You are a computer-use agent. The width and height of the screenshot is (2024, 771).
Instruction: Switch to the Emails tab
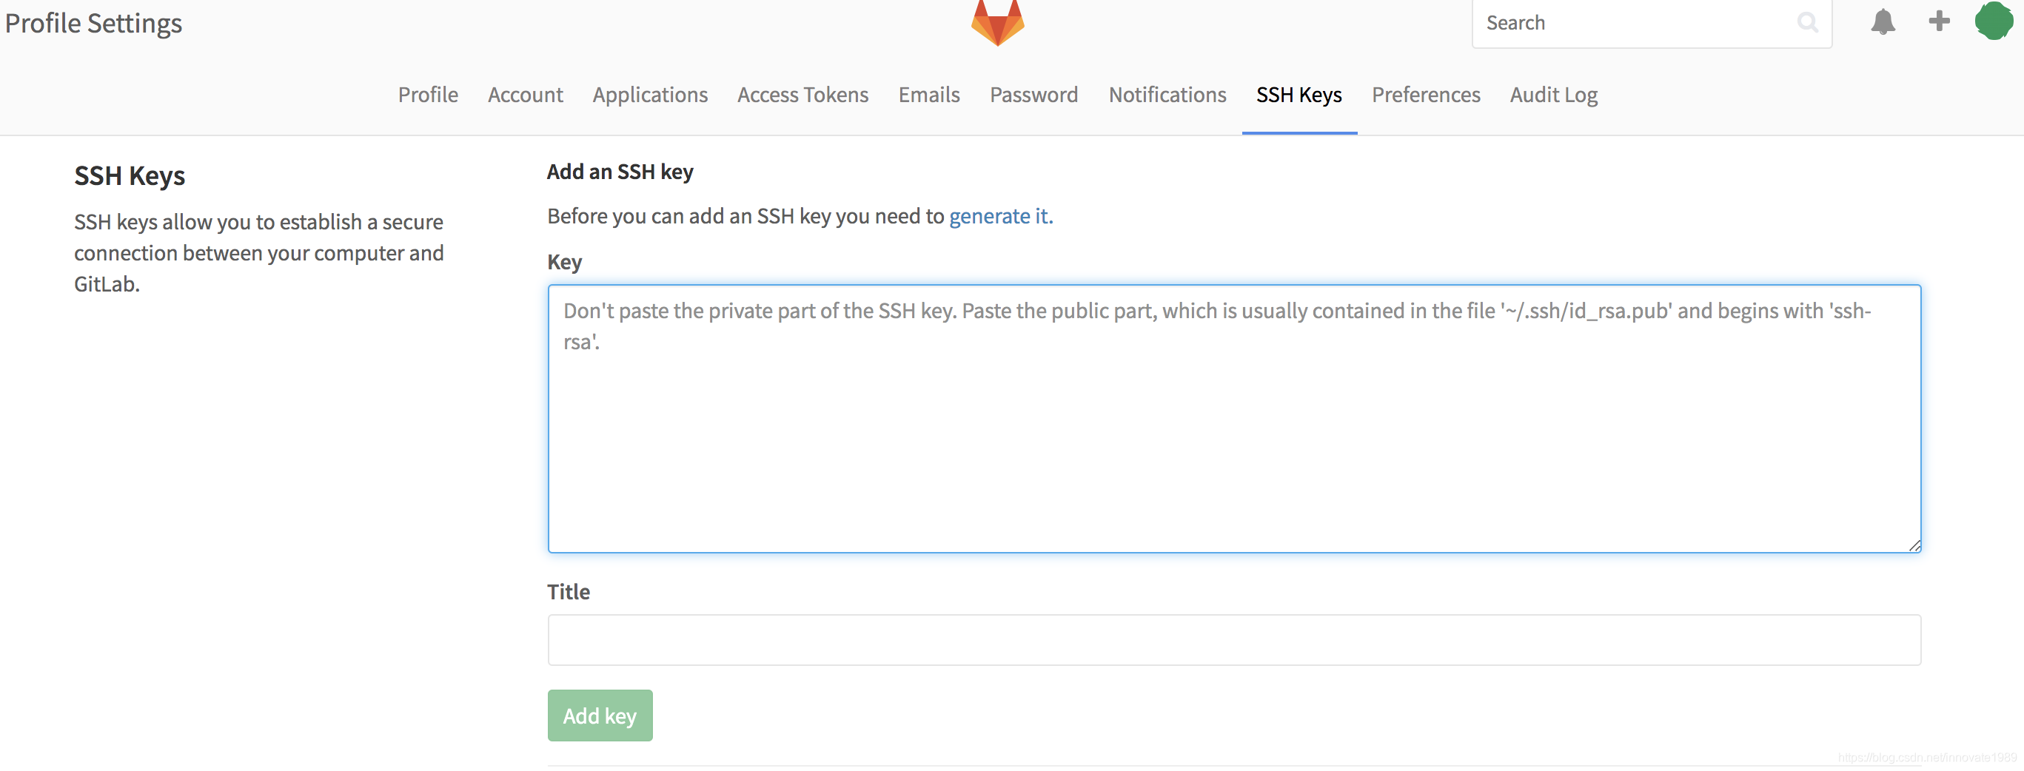pos(928,94)
